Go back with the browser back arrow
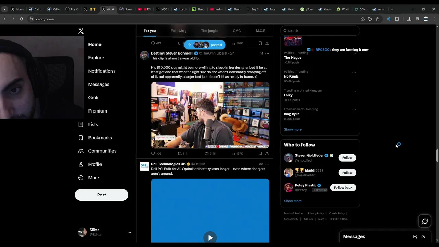Viewport: 439px width, 247px height. tap(5, 19)
